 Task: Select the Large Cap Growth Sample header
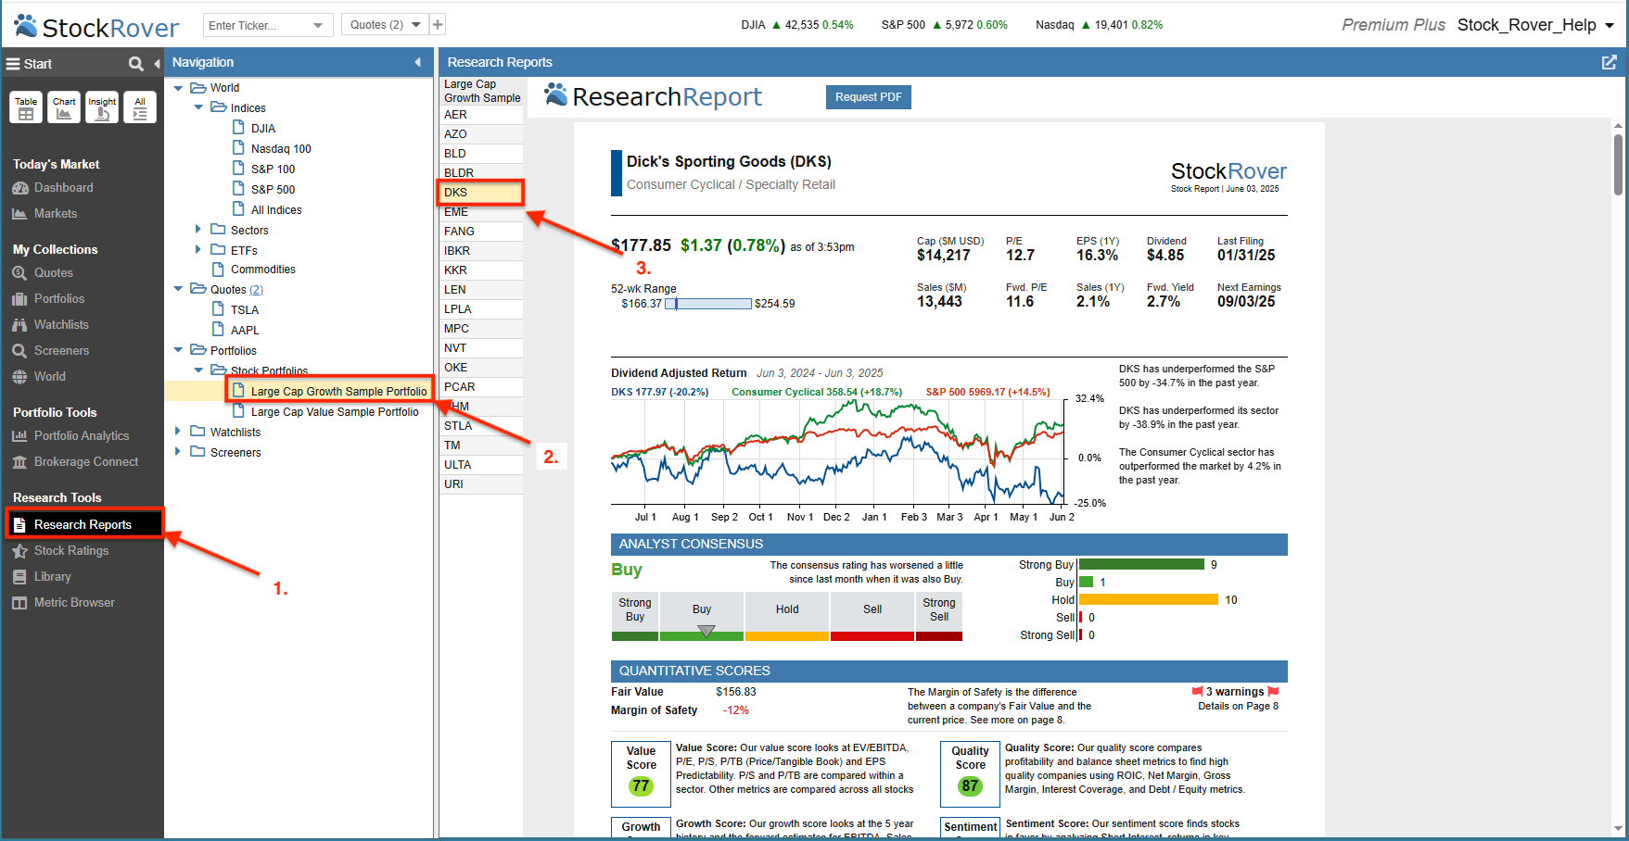click(x=482, y=91)
